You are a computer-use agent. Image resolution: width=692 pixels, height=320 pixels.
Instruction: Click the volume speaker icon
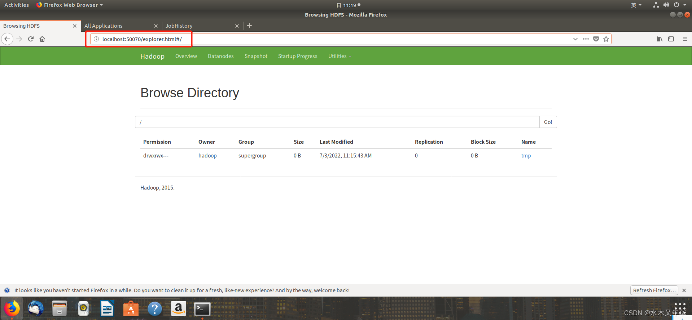click(x=666, y=5)
